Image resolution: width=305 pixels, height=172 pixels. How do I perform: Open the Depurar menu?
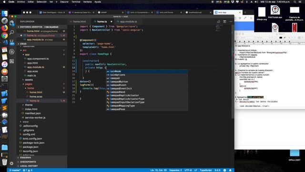click(64, 2)
